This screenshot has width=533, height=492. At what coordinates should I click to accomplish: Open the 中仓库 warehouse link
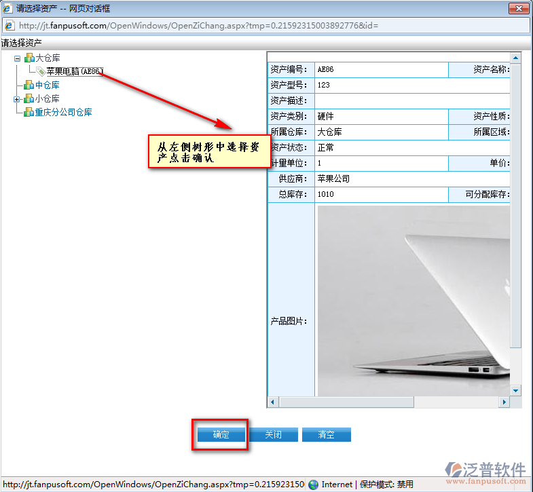click(48, 85)
